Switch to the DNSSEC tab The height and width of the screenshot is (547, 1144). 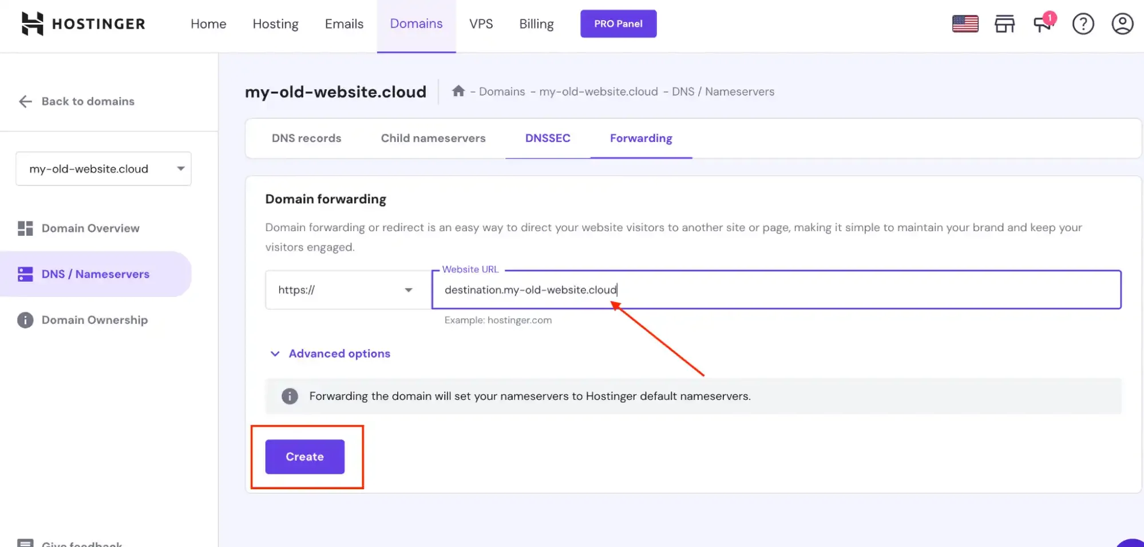click(x=547, y=138)
